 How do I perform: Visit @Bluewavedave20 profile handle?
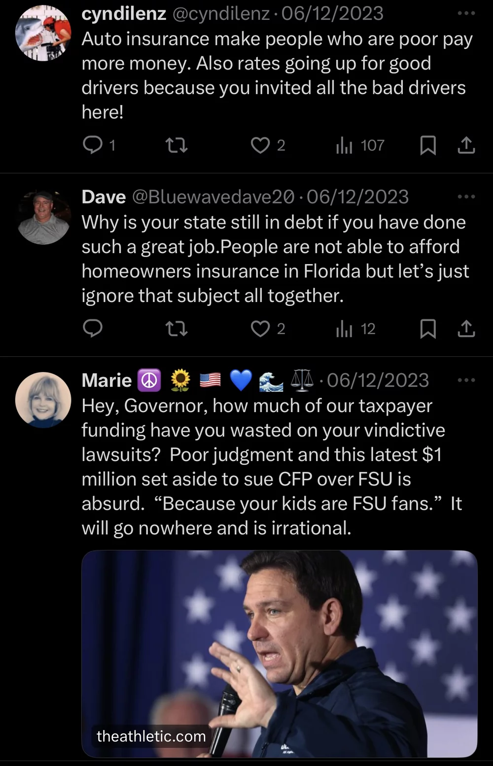coord(213,197)
